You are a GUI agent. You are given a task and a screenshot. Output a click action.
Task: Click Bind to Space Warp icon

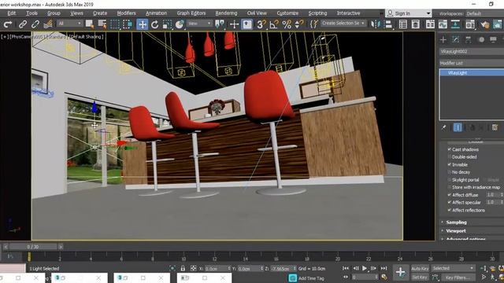click(x=48, y=24)
